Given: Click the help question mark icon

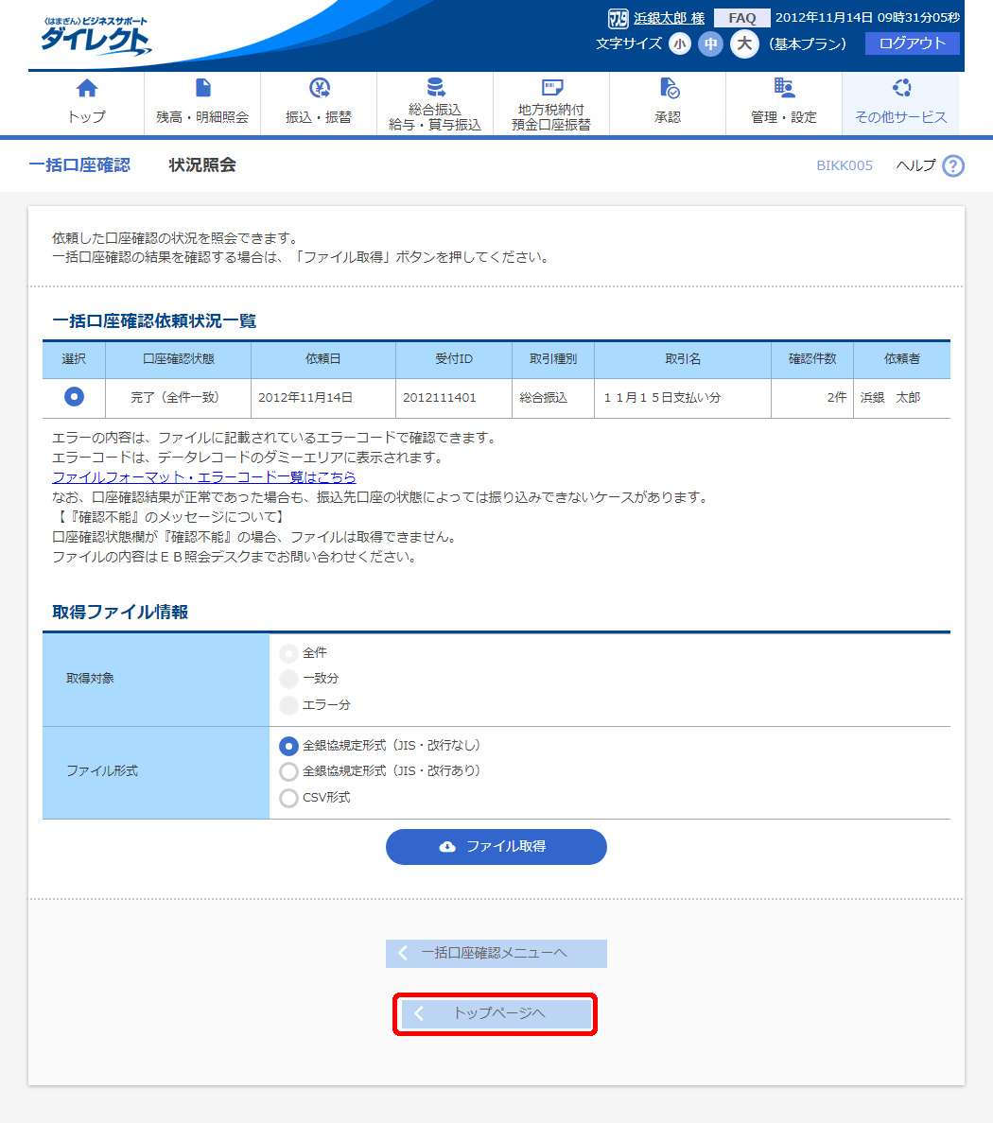Looking at the screenshot, I should tap(953, 165).
